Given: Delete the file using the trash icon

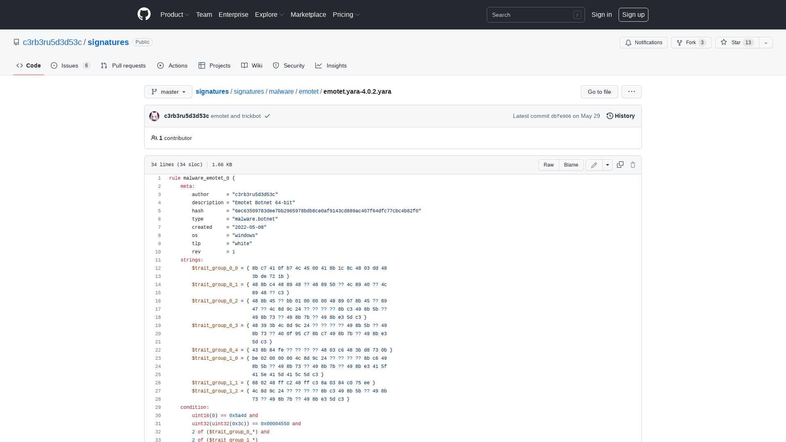Looking at the screenshot, I should click(633, 165).
